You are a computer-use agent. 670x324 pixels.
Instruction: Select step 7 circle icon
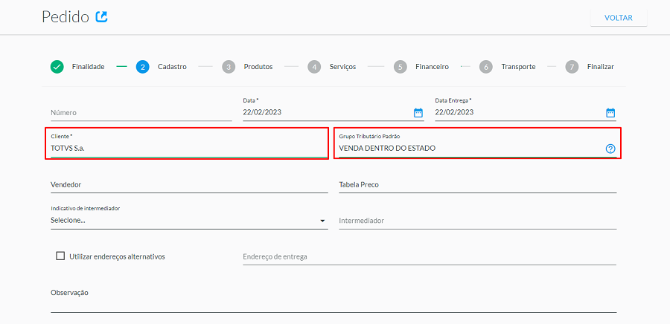click(572, 67)
